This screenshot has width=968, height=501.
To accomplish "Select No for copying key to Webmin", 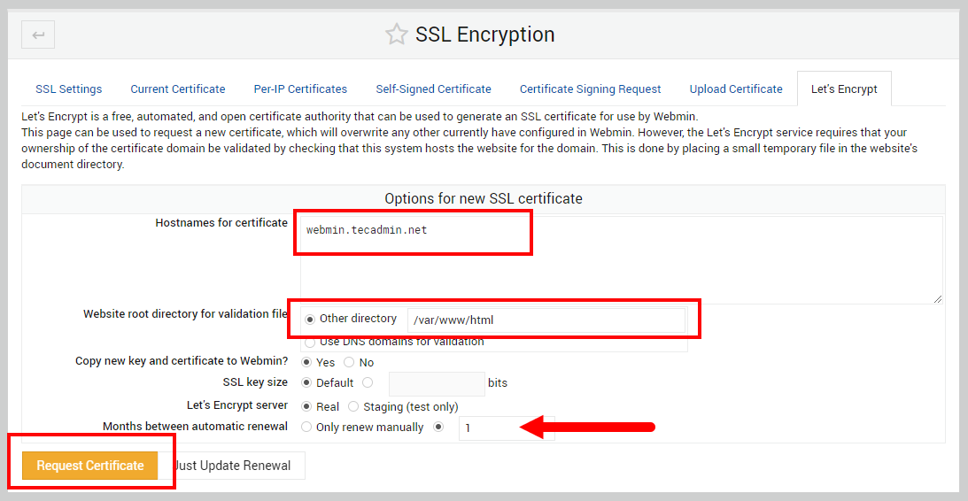I will 349,362.
